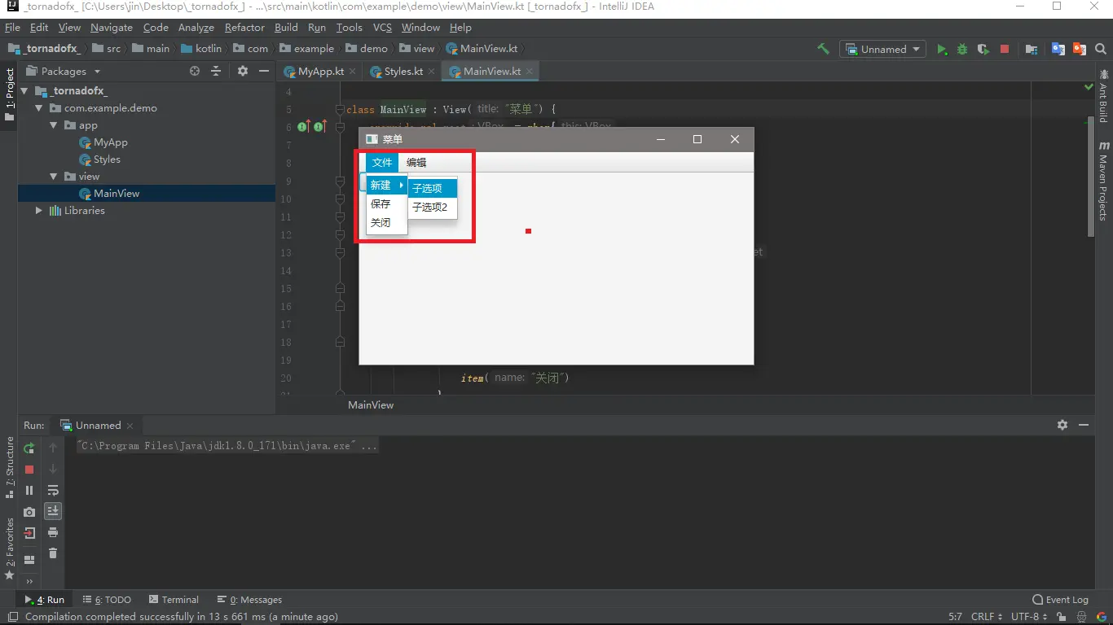1113x625 pixels.
Task: Open the Refactor menu
Action: click(x=244, y=28)
